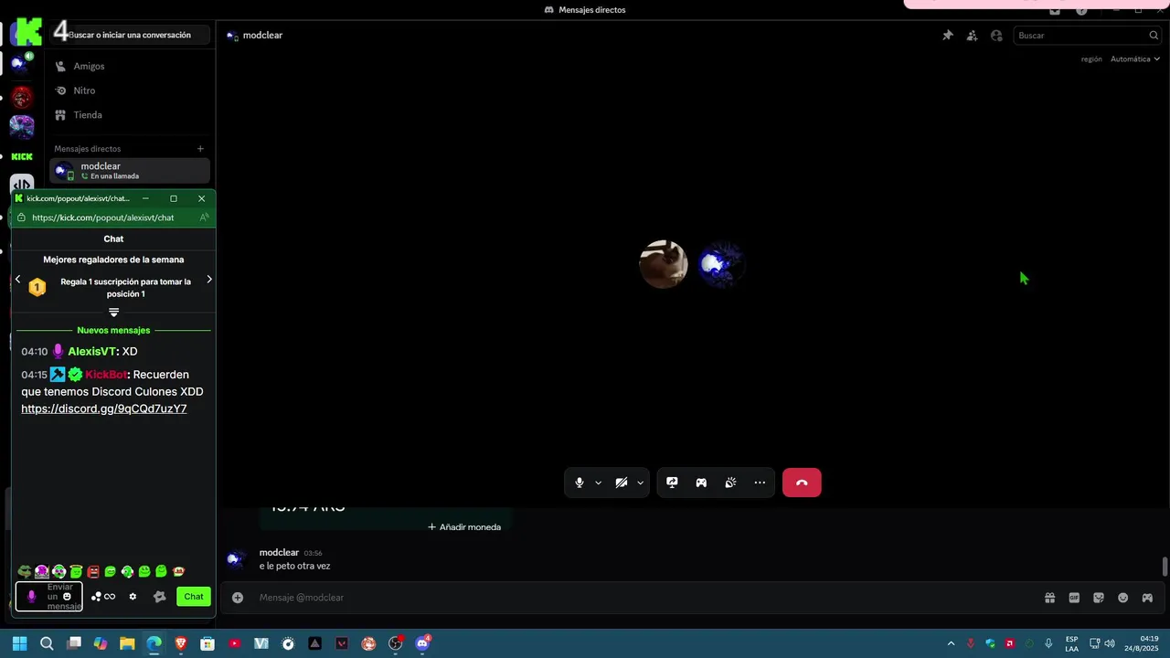Show the user profile panel
The height and width of the screenshot is (658, 1170).
click(996, 36)
